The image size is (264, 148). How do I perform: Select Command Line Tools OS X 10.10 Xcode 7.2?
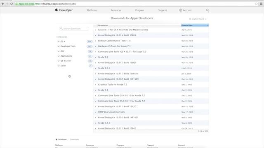point(121,95)
